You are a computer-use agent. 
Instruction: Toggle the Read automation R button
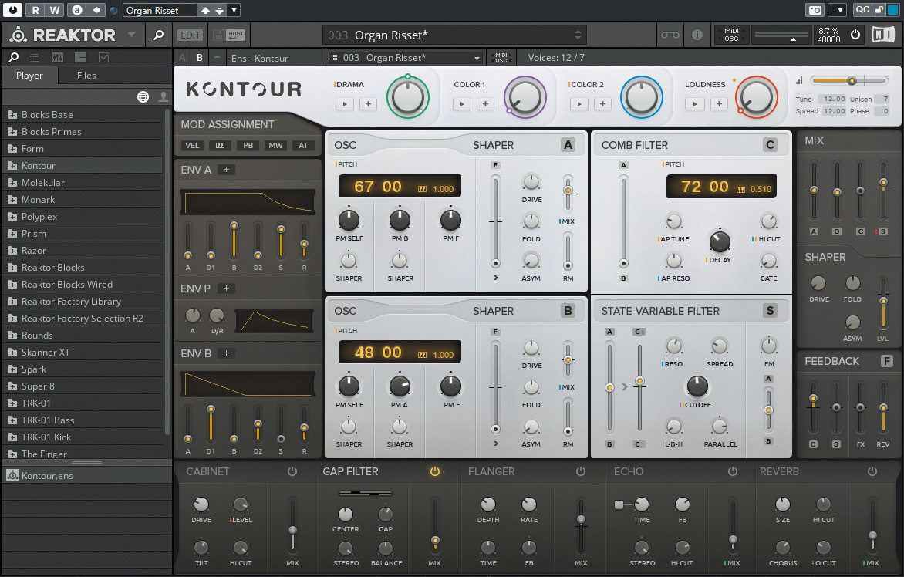pyautogui.click(x=35, y=10)
